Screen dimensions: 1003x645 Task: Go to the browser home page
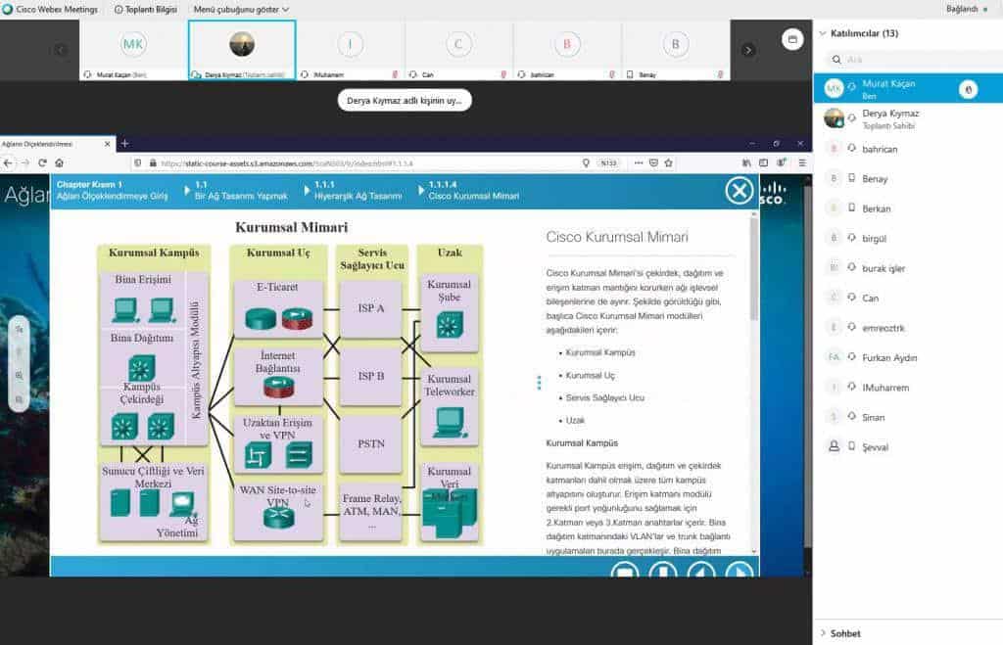point(60,163)
